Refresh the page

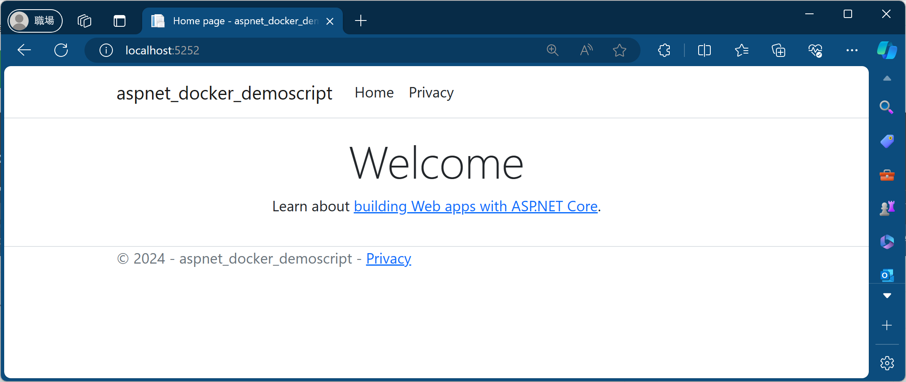61,50
